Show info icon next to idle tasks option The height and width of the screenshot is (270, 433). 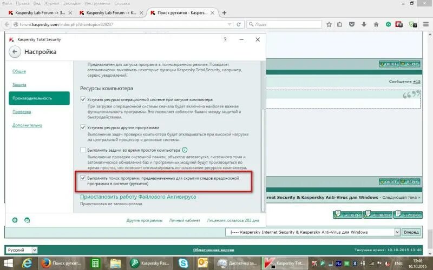[185, 150]
